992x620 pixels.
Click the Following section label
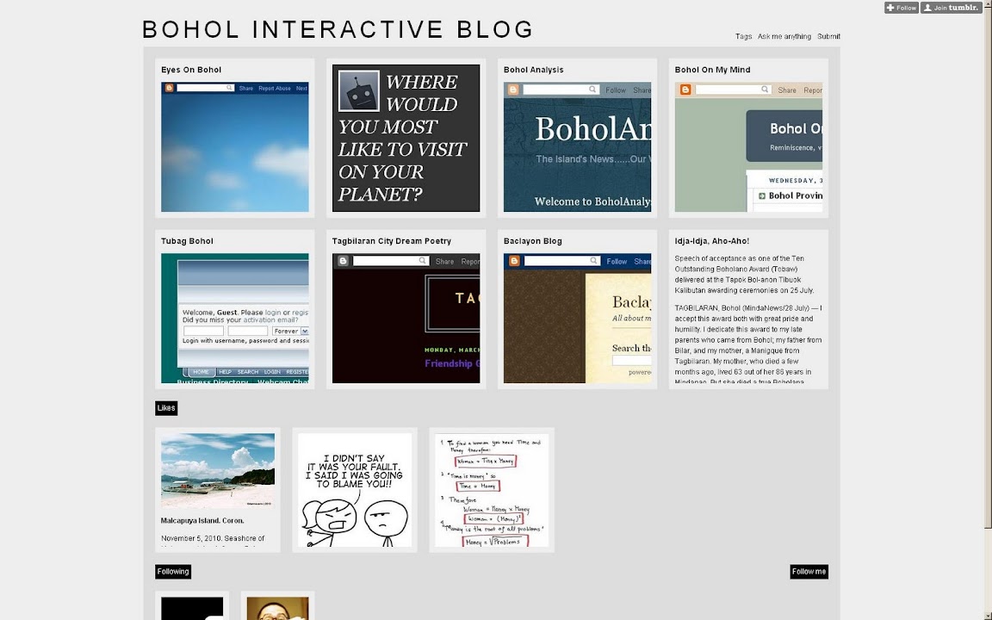click(173, 572)
